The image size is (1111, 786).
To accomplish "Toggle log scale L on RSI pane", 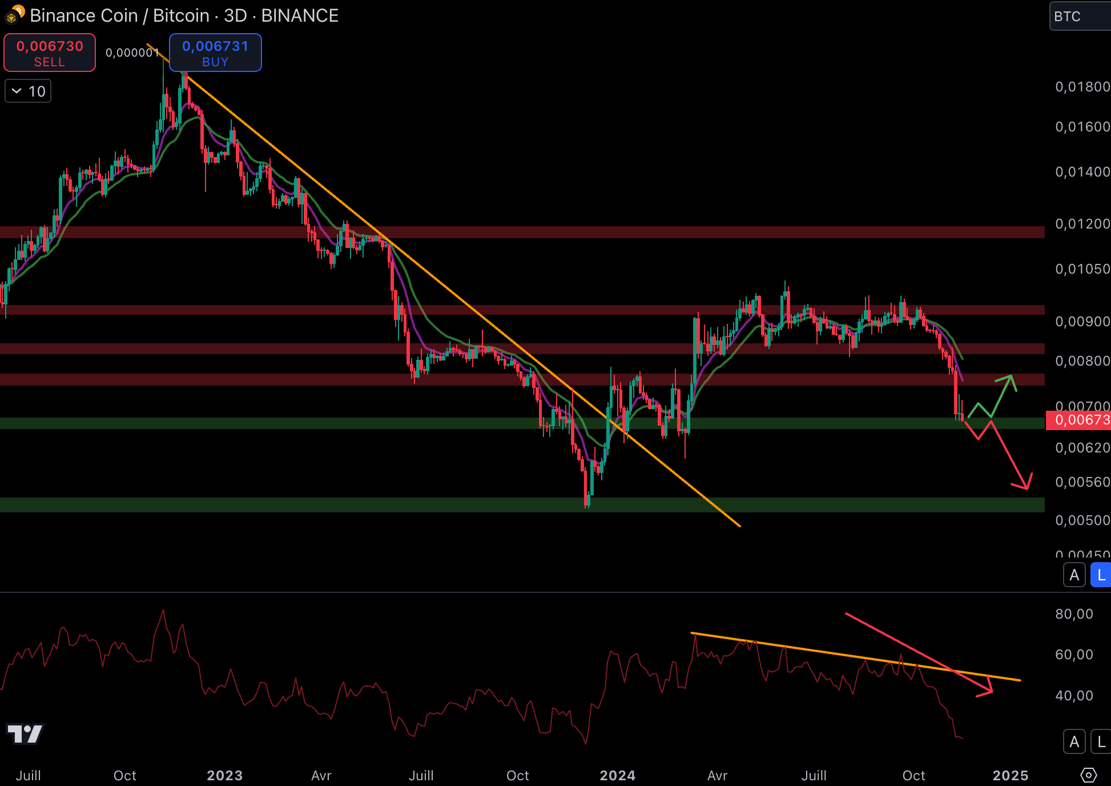I will coord(1101,741).
